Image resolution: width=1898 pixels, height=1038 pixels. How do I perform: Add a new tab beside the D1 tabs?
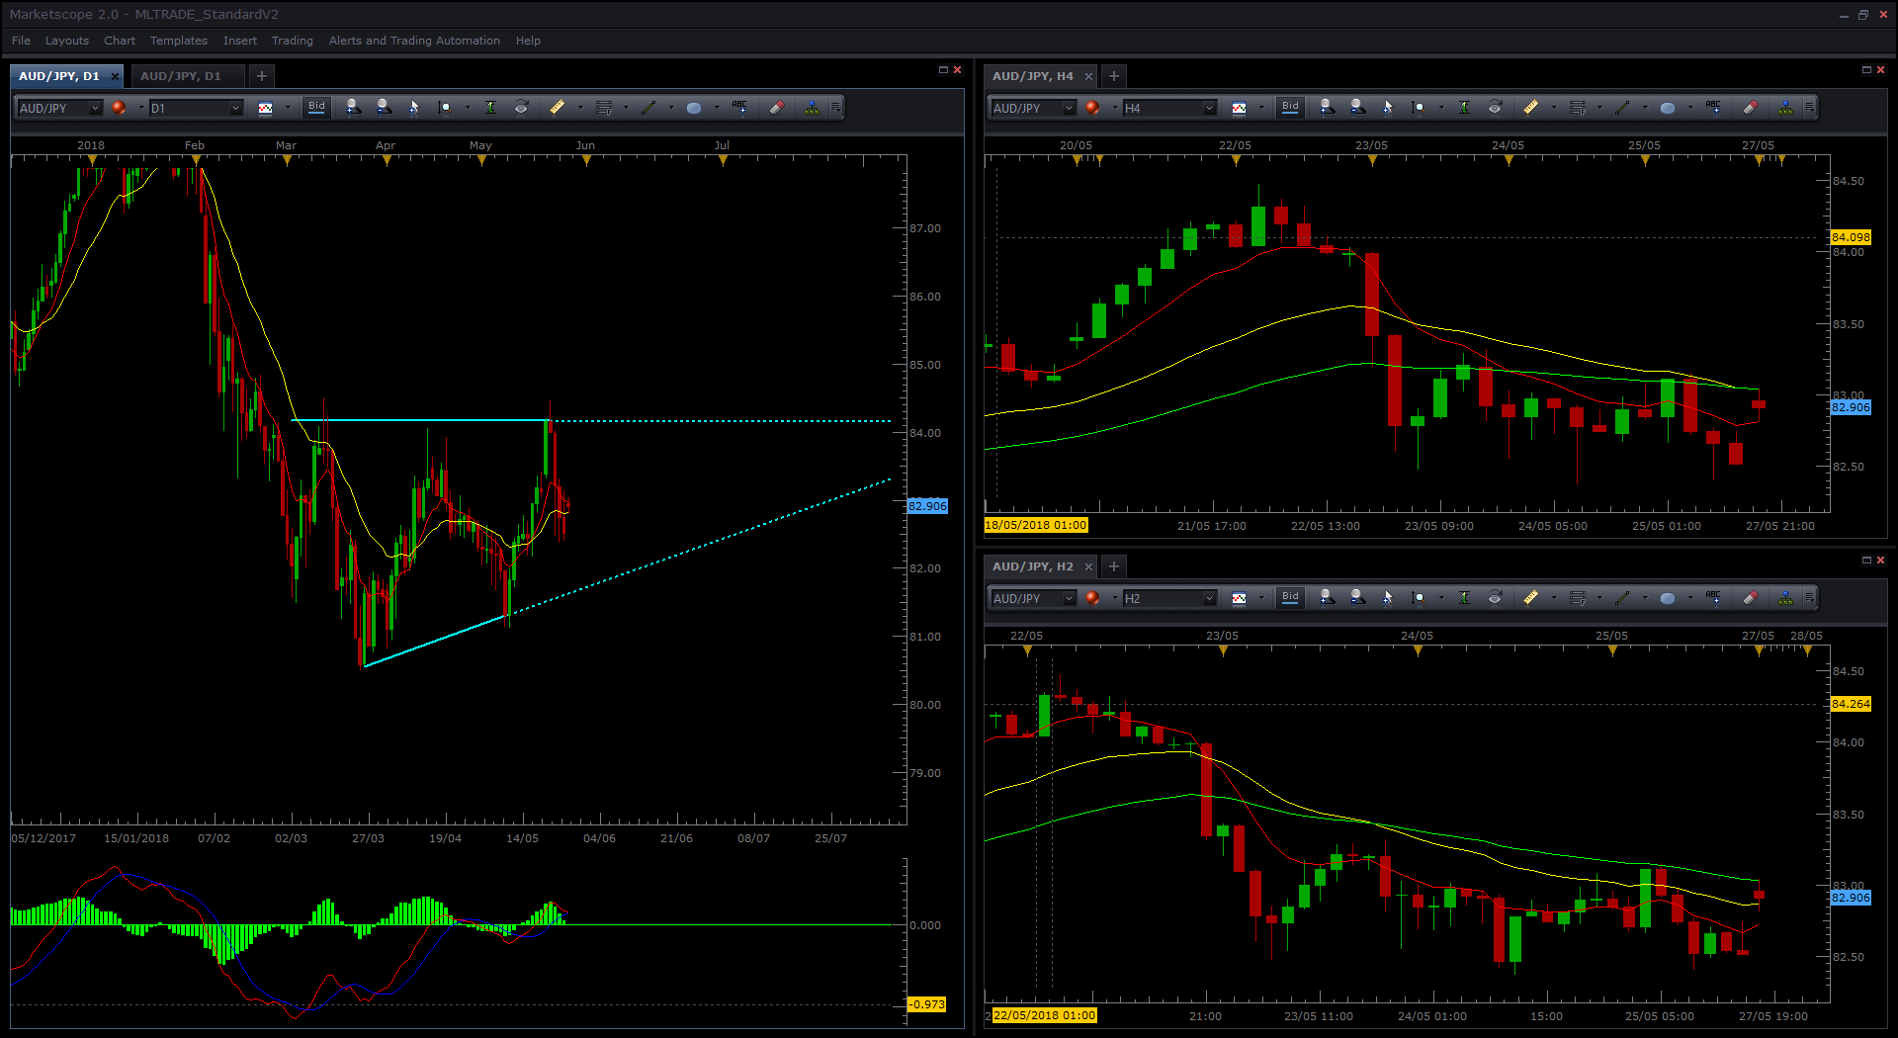262,76
